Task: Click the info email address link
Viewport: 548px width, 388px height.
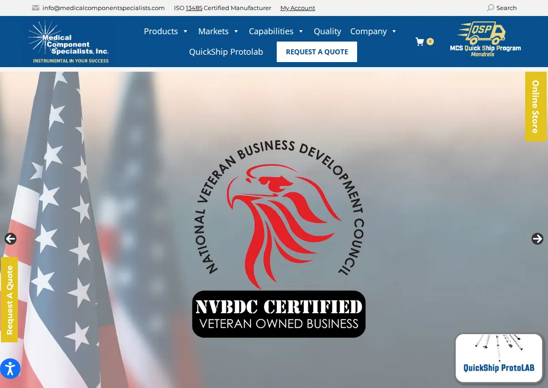Action: click(104, 8)
